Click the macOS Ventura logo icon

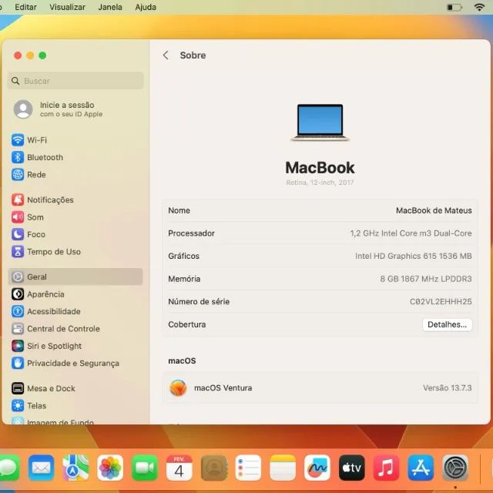tap(178, 387)
